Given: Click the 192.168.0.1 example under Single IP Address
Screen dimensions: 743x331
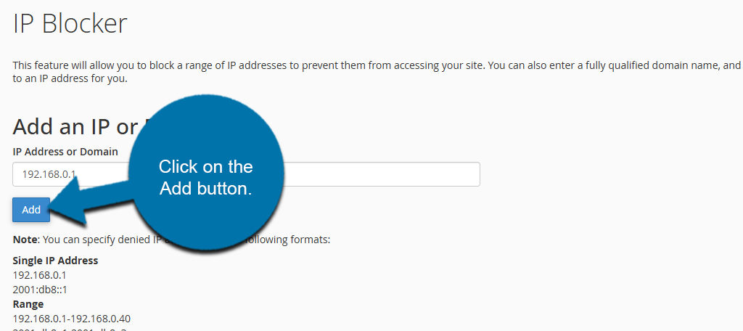Looking at the screenshot, I should click(38, 275).
